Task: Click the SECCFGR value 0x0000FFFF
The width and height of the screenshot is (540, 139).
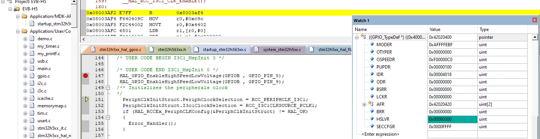Action: pyautogui.click(x=453, y=126)
